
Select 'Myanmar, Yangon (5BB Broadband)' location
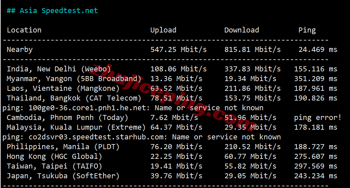[x=74, y=79]
